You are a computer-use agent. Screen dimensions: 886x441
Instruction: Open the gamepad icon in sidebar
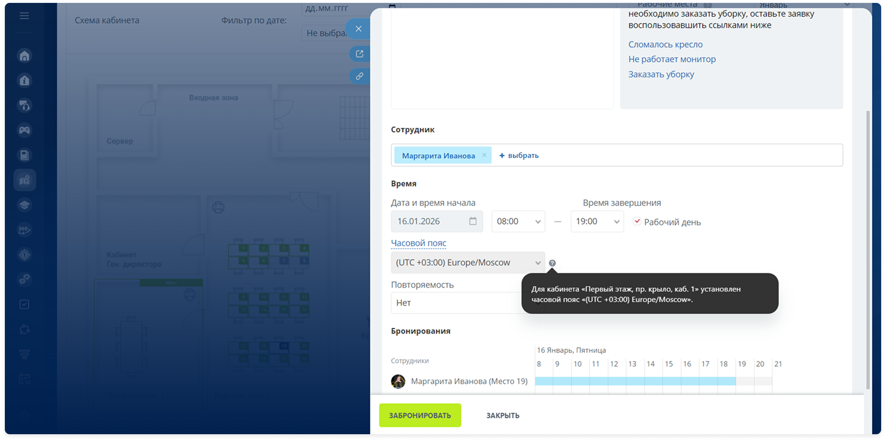(x=24, y=130)
